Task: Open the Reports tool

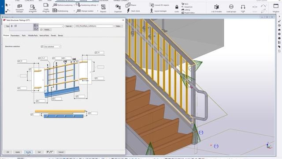Action: pos(103,8)
